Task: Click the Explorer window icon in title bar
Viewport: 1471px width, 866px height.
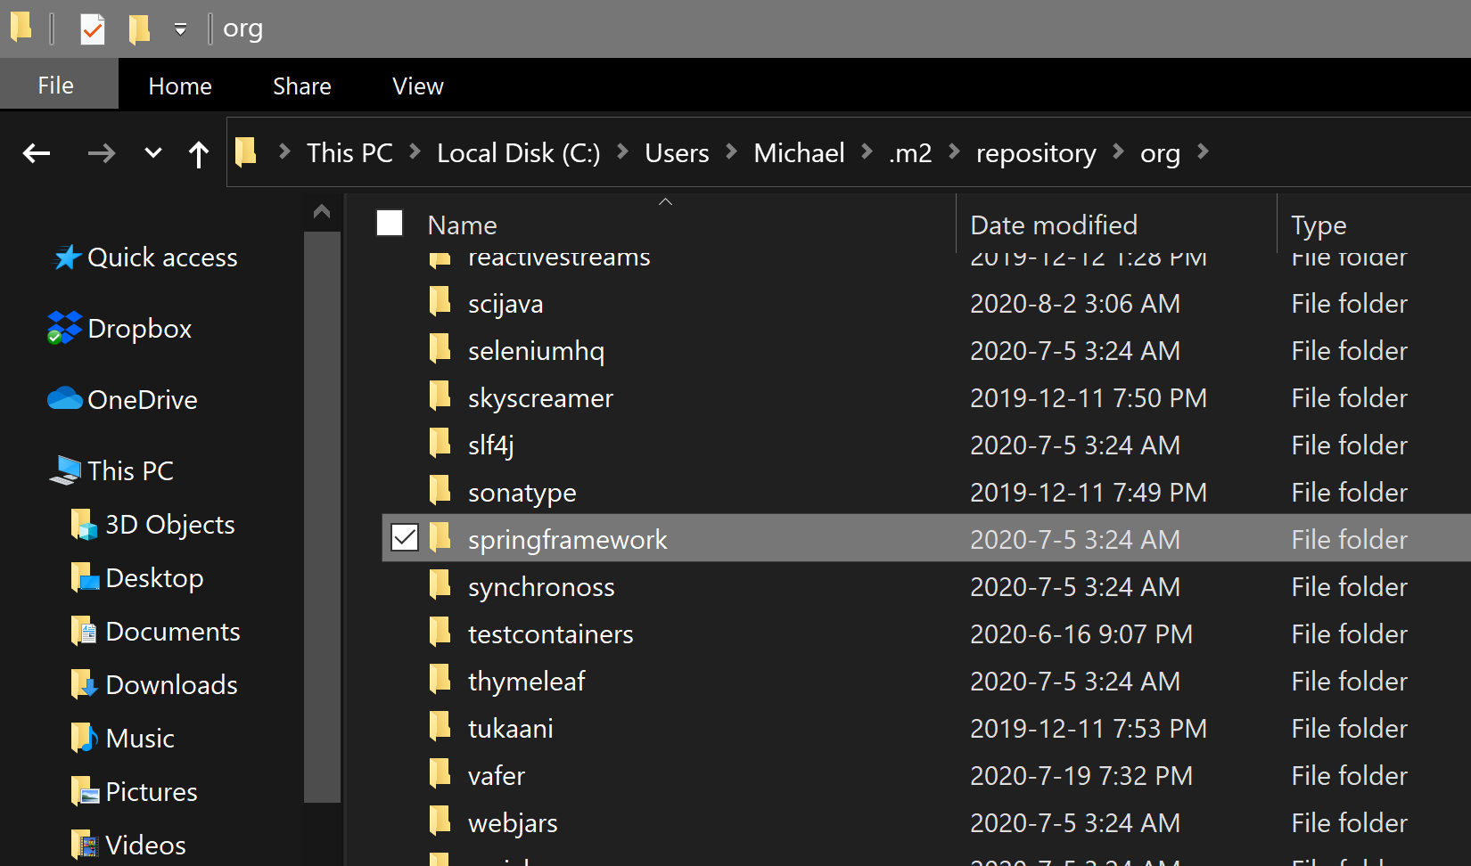Action: point(21,27)
